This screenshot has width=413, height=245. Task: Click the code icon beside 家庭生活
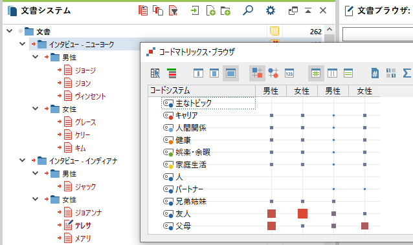[168, 165]
